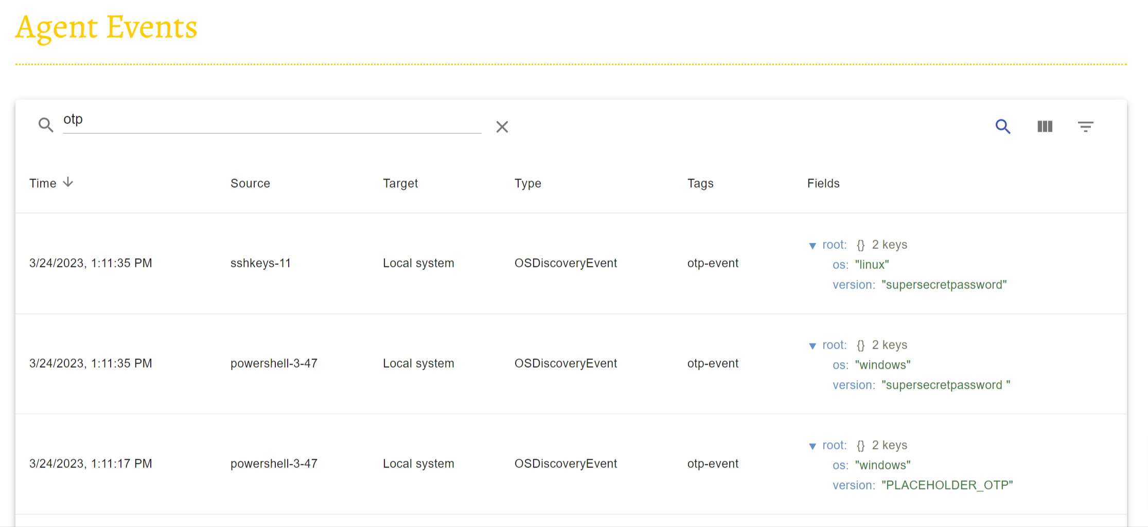Image resolution: width=1148 pixels, height=527 pixels.
Task: Sort by the Tags column header
Action: (x=700, y=184)
